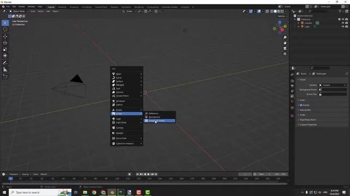Open the Options dropdown in viewport
350x196 pixels.
[x=282, y=16]
